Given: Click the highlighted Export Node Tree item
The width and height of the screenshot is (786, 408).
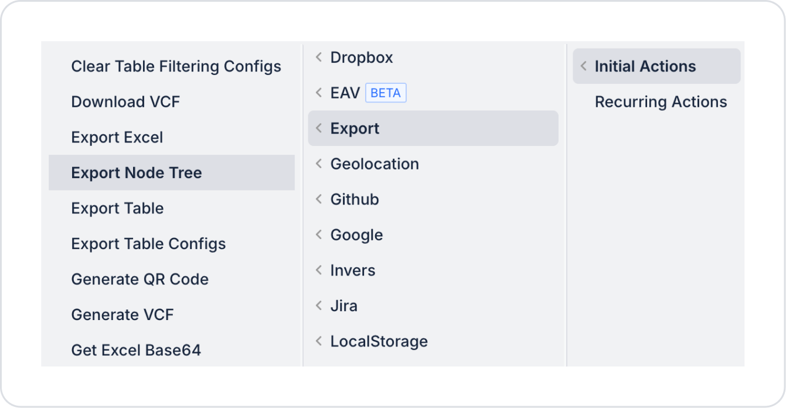Looking at the screenshot, I should (x=172, y=172).
